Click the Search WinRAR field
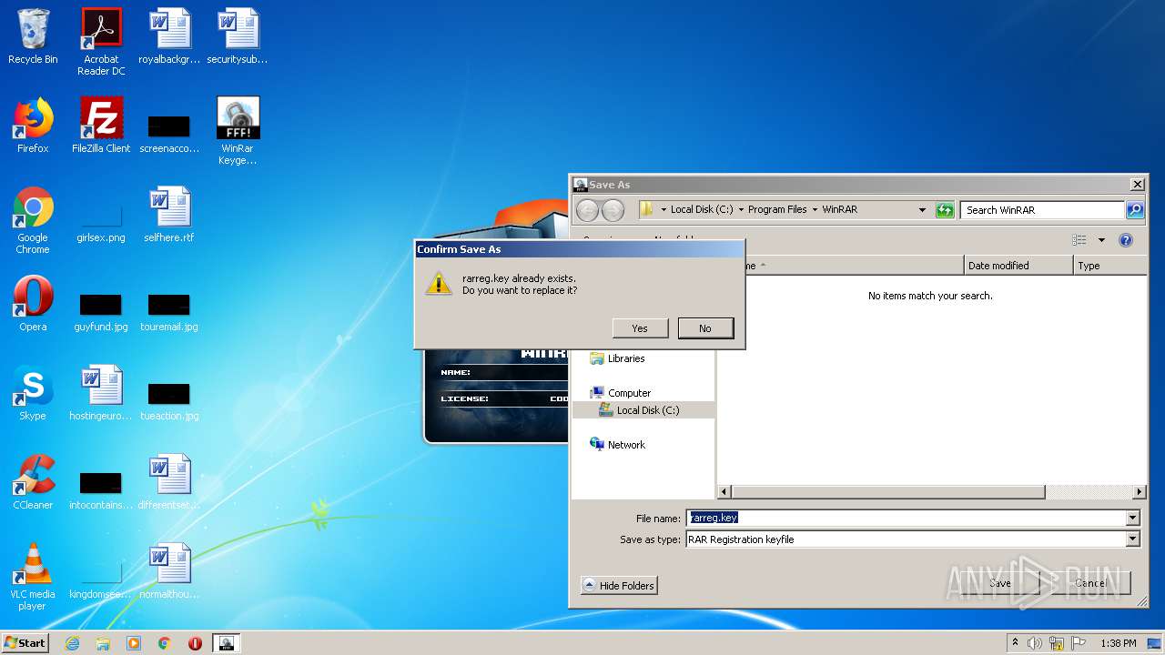This screenshot has width=1165, height=655. 1042,210
